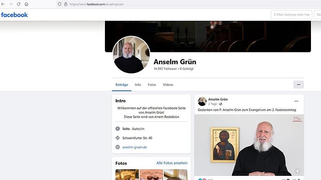Open Anselm Grün's round profile picture

coord(131,55)
